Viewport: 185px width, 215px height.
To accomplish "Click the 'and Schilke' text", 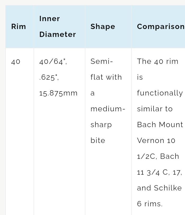I will click(x=159, y=188).
